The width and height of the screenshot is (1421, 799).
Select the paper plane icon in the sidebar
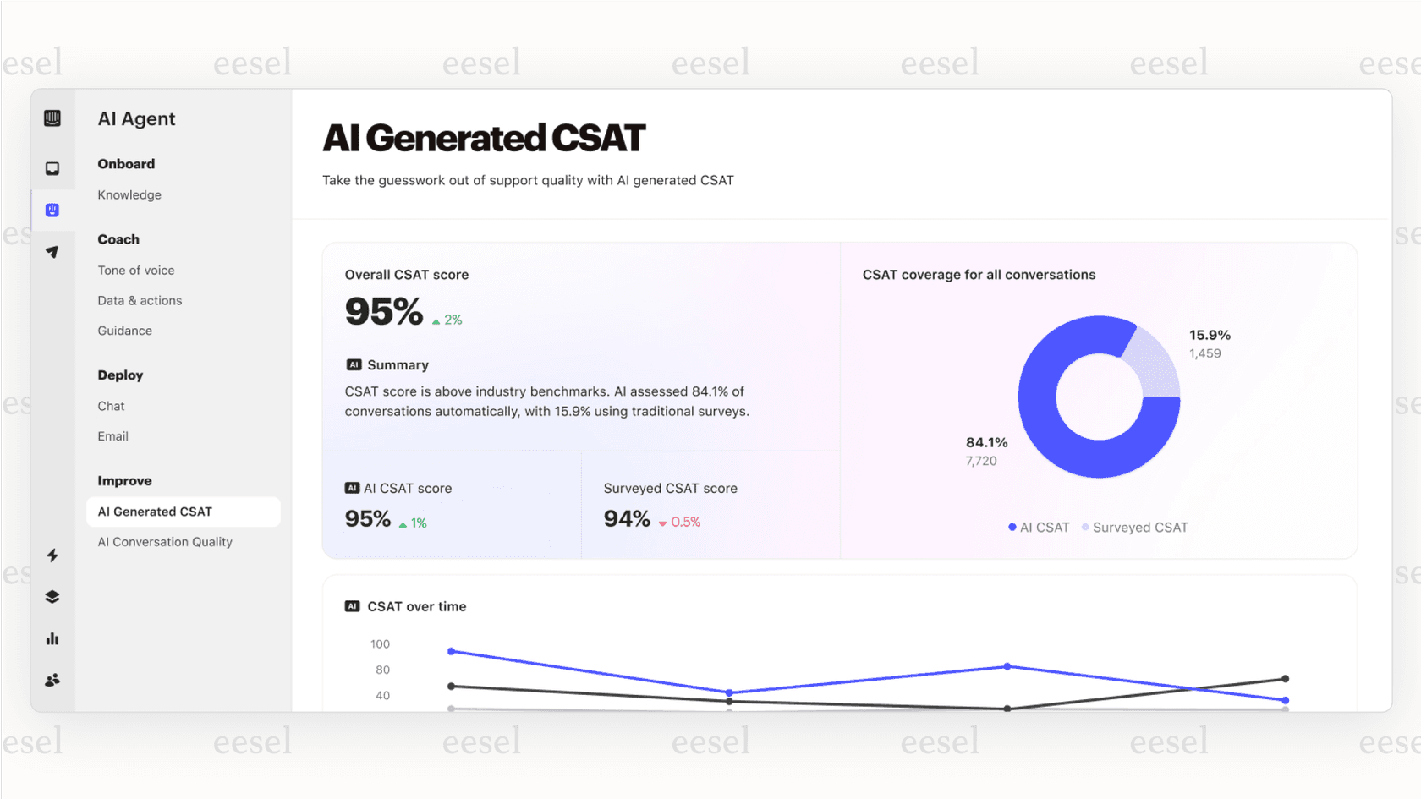(52, 251)
